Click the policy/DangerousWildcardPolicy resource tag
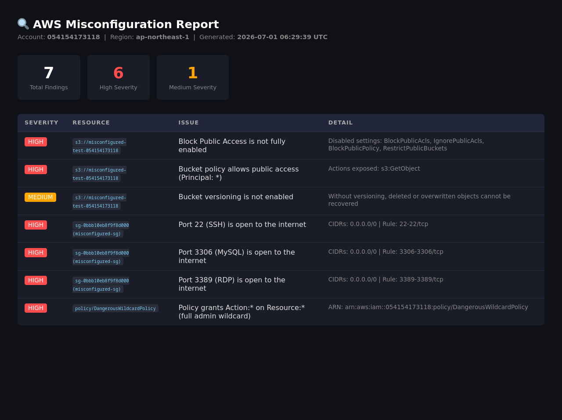This screenshot has width=562, height=420. (115, 308)
